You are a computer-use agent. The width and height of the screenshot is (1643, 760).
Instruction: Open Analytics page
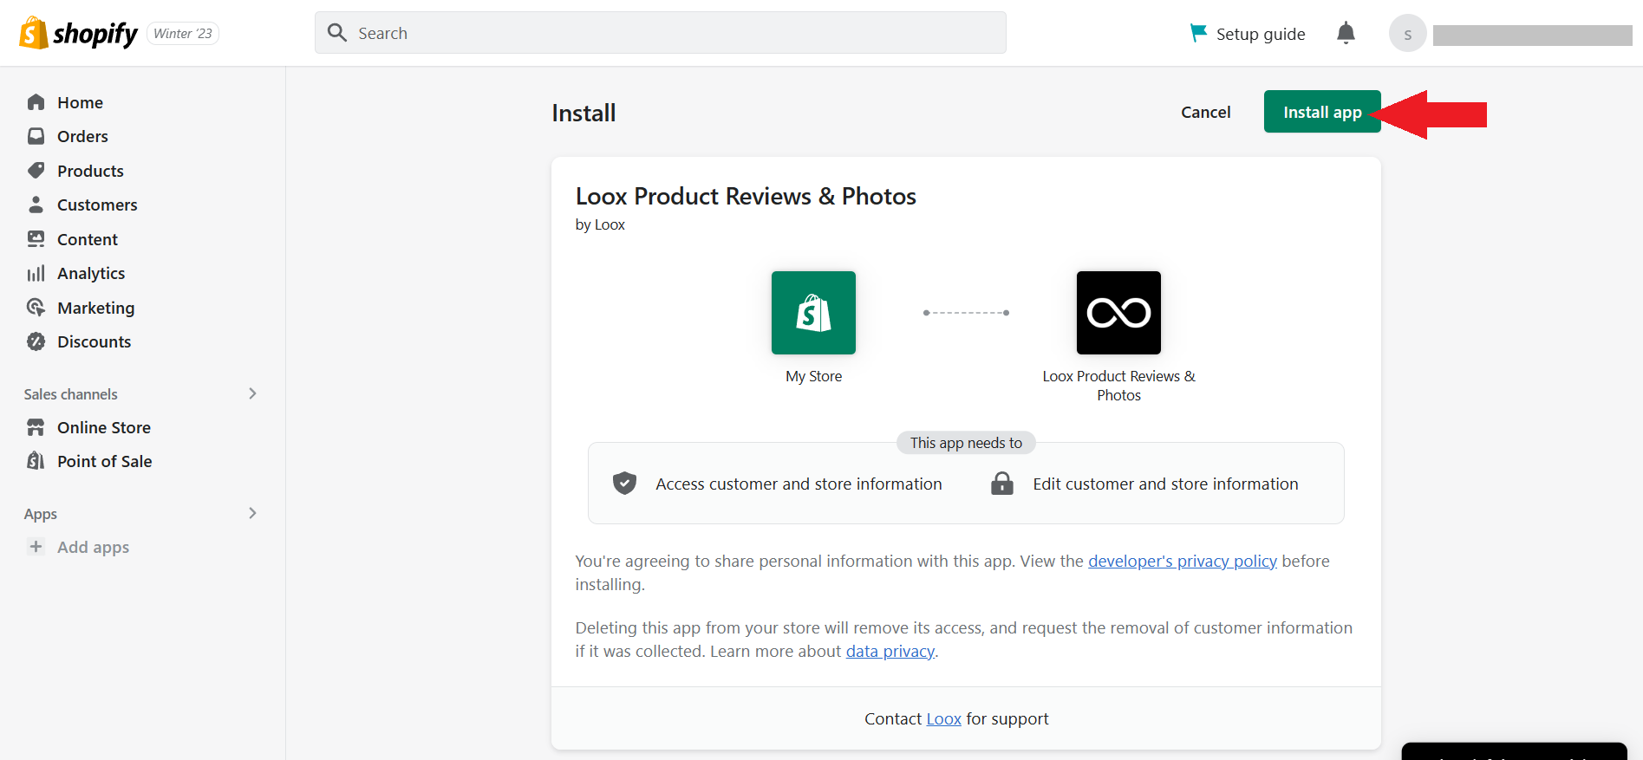click(91, 273)
